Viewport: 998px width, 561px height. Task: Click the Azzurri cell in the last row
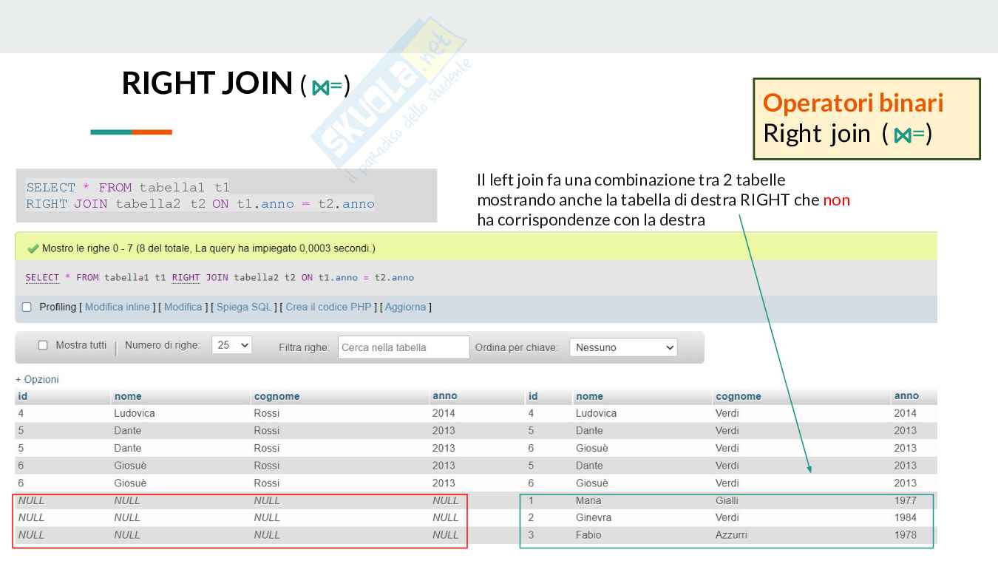tap(730, 535)
